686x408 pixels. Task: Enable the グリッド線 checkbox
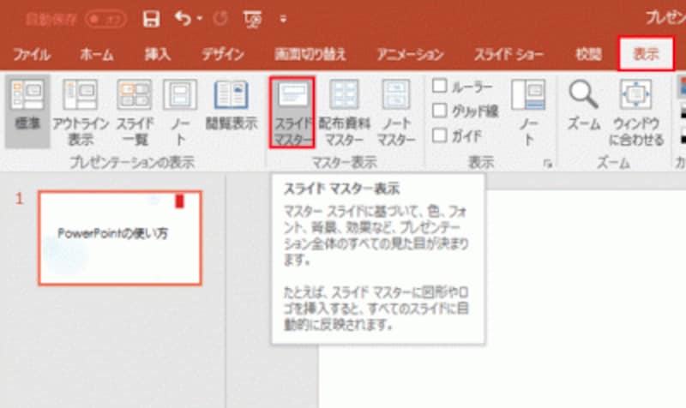pyautogui.click(x=440, y=111)
